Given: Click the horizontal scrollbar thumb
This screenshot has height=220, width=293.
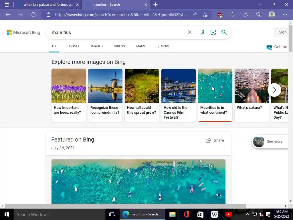Looking at the screenshot, I should tap(125, 206).
